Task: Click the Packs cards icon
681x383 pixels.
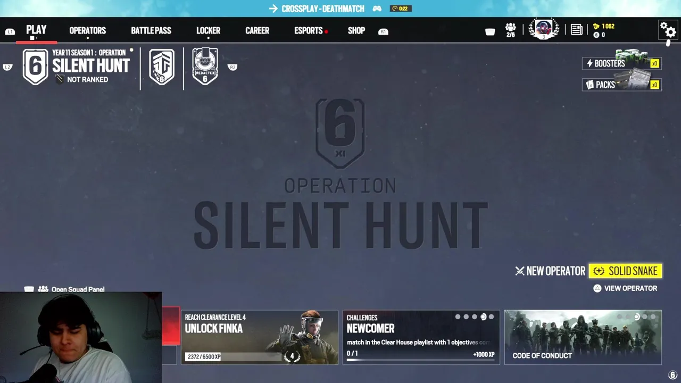Action: click(x=589, y=85)
